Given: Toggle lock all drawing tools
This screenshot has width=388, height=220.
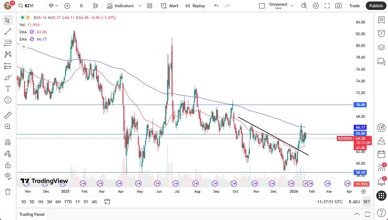Looking at the screenshot, I should click(8, 165).
